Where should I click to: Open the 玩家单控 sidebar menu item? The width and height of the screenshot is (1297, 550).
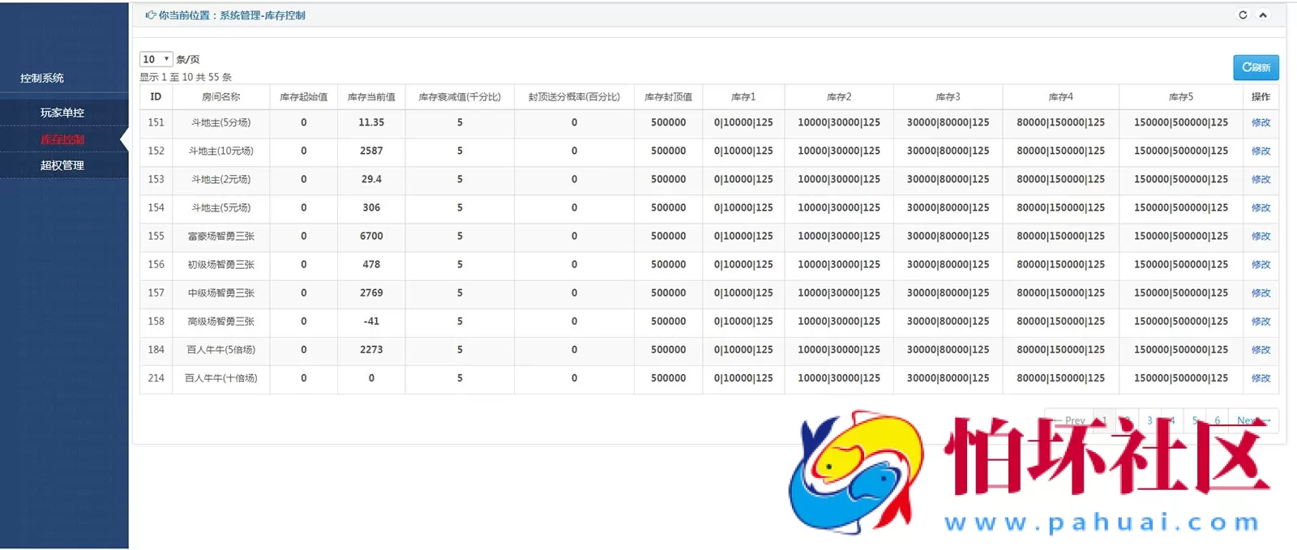tap(62, 113)
